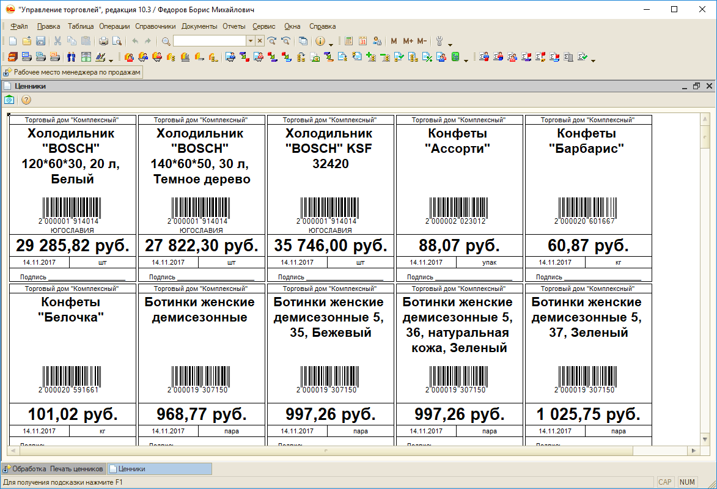This screenshot has height=489, width=717.
Task: Switch to Обработка Печать ценников tab
Action: [x=54, y=469]
